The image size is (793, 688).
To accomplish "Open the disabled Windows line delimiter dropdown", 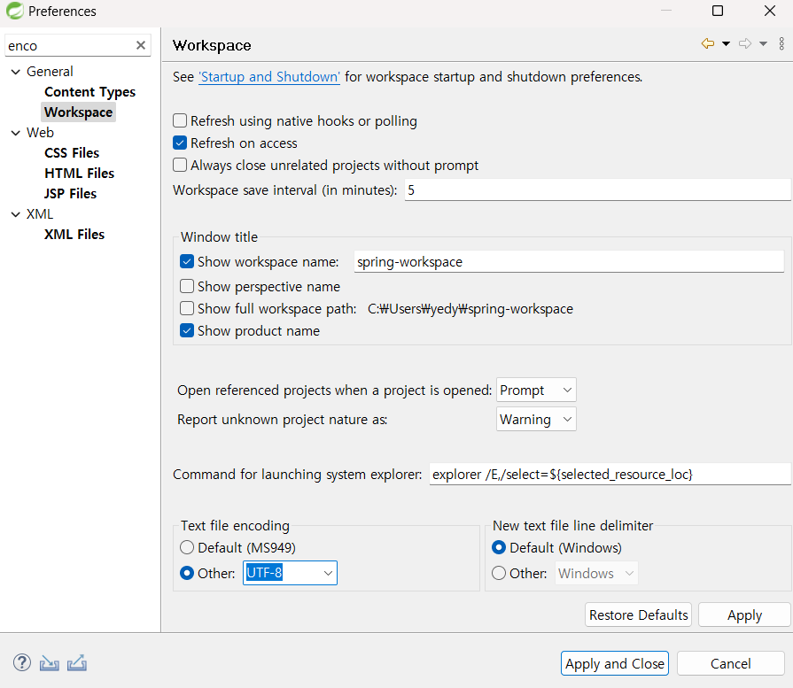I will pyautogui.click(x=597, y=573).
